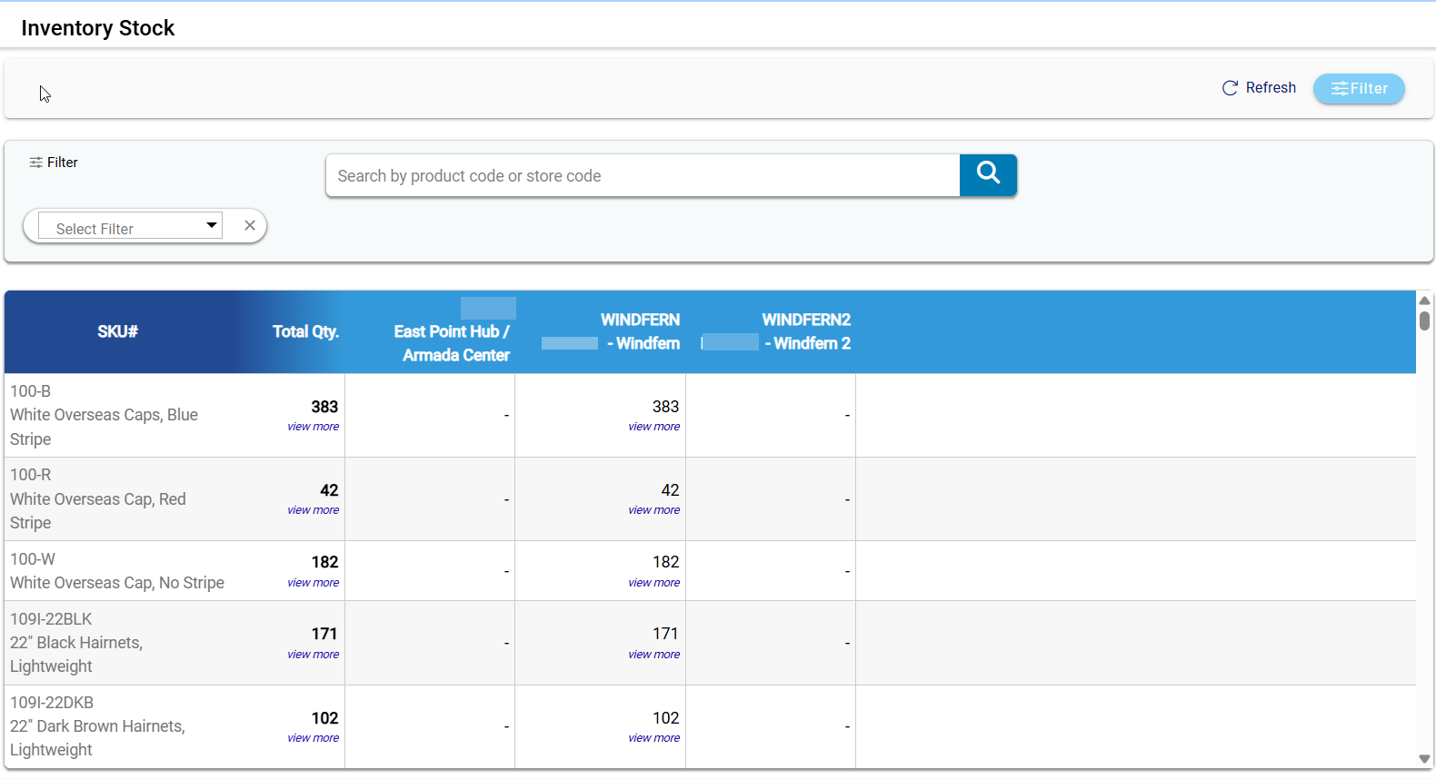The width and height of the screenshot is (1436, 779).
Task: Click the SKU# column header
Action: coord(117,332)
